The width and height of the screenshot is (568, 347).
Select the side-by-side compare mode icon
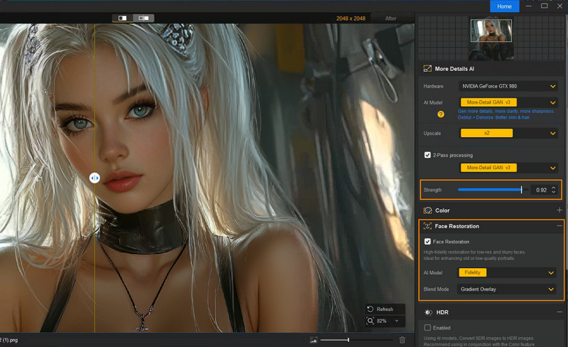click(x=144, y=18)
